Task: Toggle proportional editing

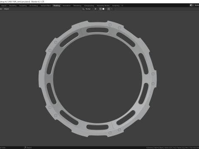Action: click(109, 9)
